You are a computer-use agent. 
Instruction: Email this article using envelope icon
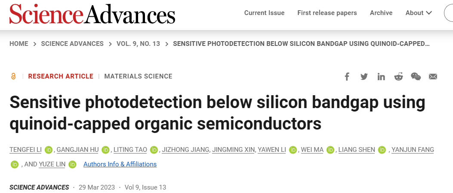click(x=433, y=77)
